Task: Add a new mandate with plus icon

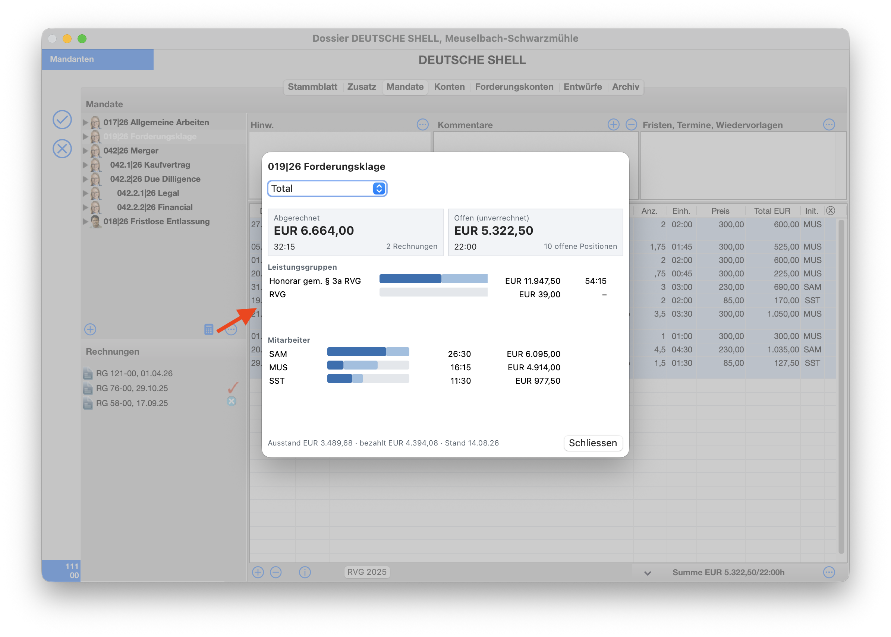Action: [90, 329]
